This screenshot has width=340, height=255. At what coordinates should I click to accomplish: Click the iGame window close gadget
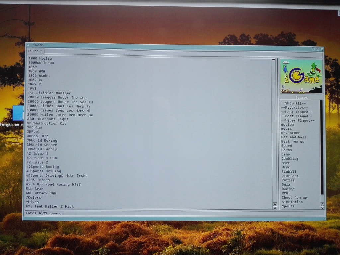[28, 45]
